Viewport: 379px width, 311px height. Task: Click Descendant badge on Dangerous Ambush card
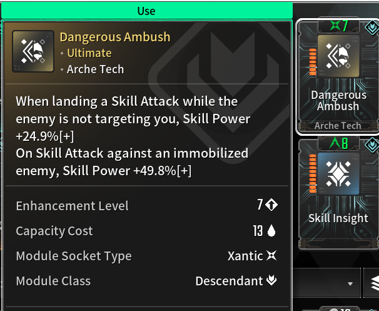click(x=372, y=28)
